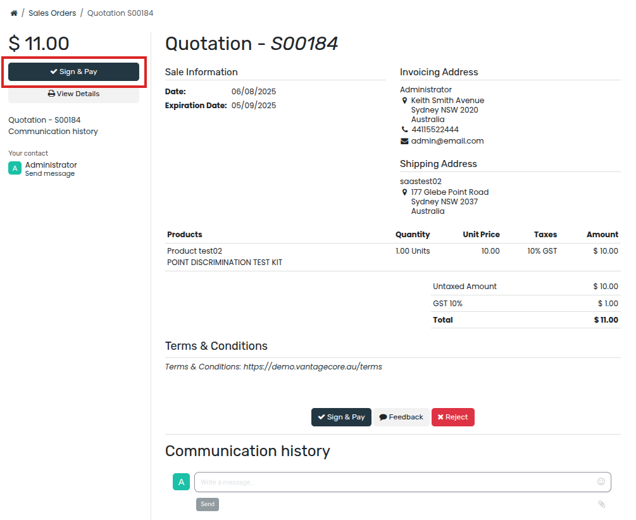The width and height of the screenshot is (636, 520).
Task: Click the phone icon beside 44115522444
Action: point(404,130)
